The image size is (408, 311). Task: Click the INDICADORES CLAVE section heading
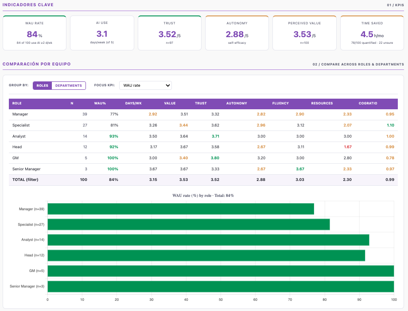click(28, 5)
